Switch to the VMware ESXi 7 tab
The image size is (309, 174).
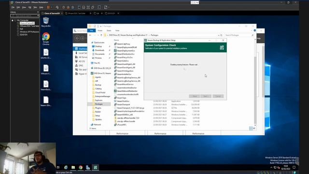coord(77,14)
